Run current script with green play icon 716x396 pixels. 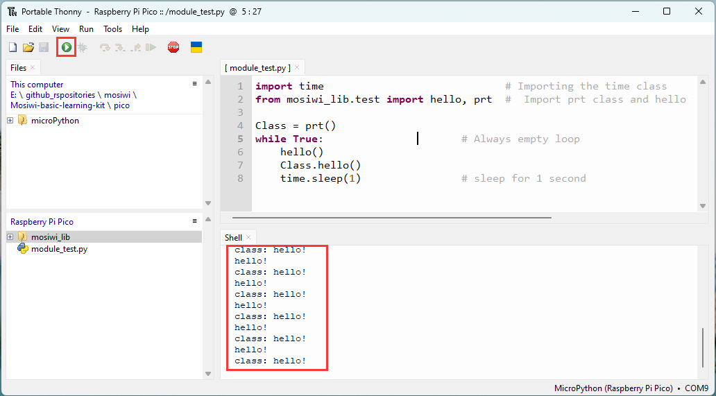67,47
